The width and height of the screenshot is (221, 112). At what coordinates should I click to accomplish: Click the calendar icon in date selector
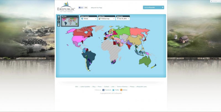tap(118, 19)
